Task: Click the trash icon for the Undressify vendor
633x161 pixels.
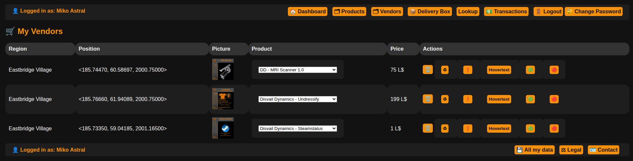Action: [x=427, y=99]
